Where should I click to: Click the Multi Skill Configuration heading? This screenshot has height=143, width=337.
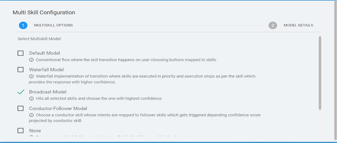[44, 12]
